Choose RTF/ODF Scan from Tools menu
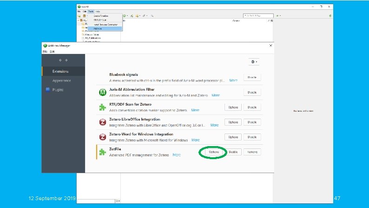The height and width of the screenshot is (208, 369). coord(105,20)
